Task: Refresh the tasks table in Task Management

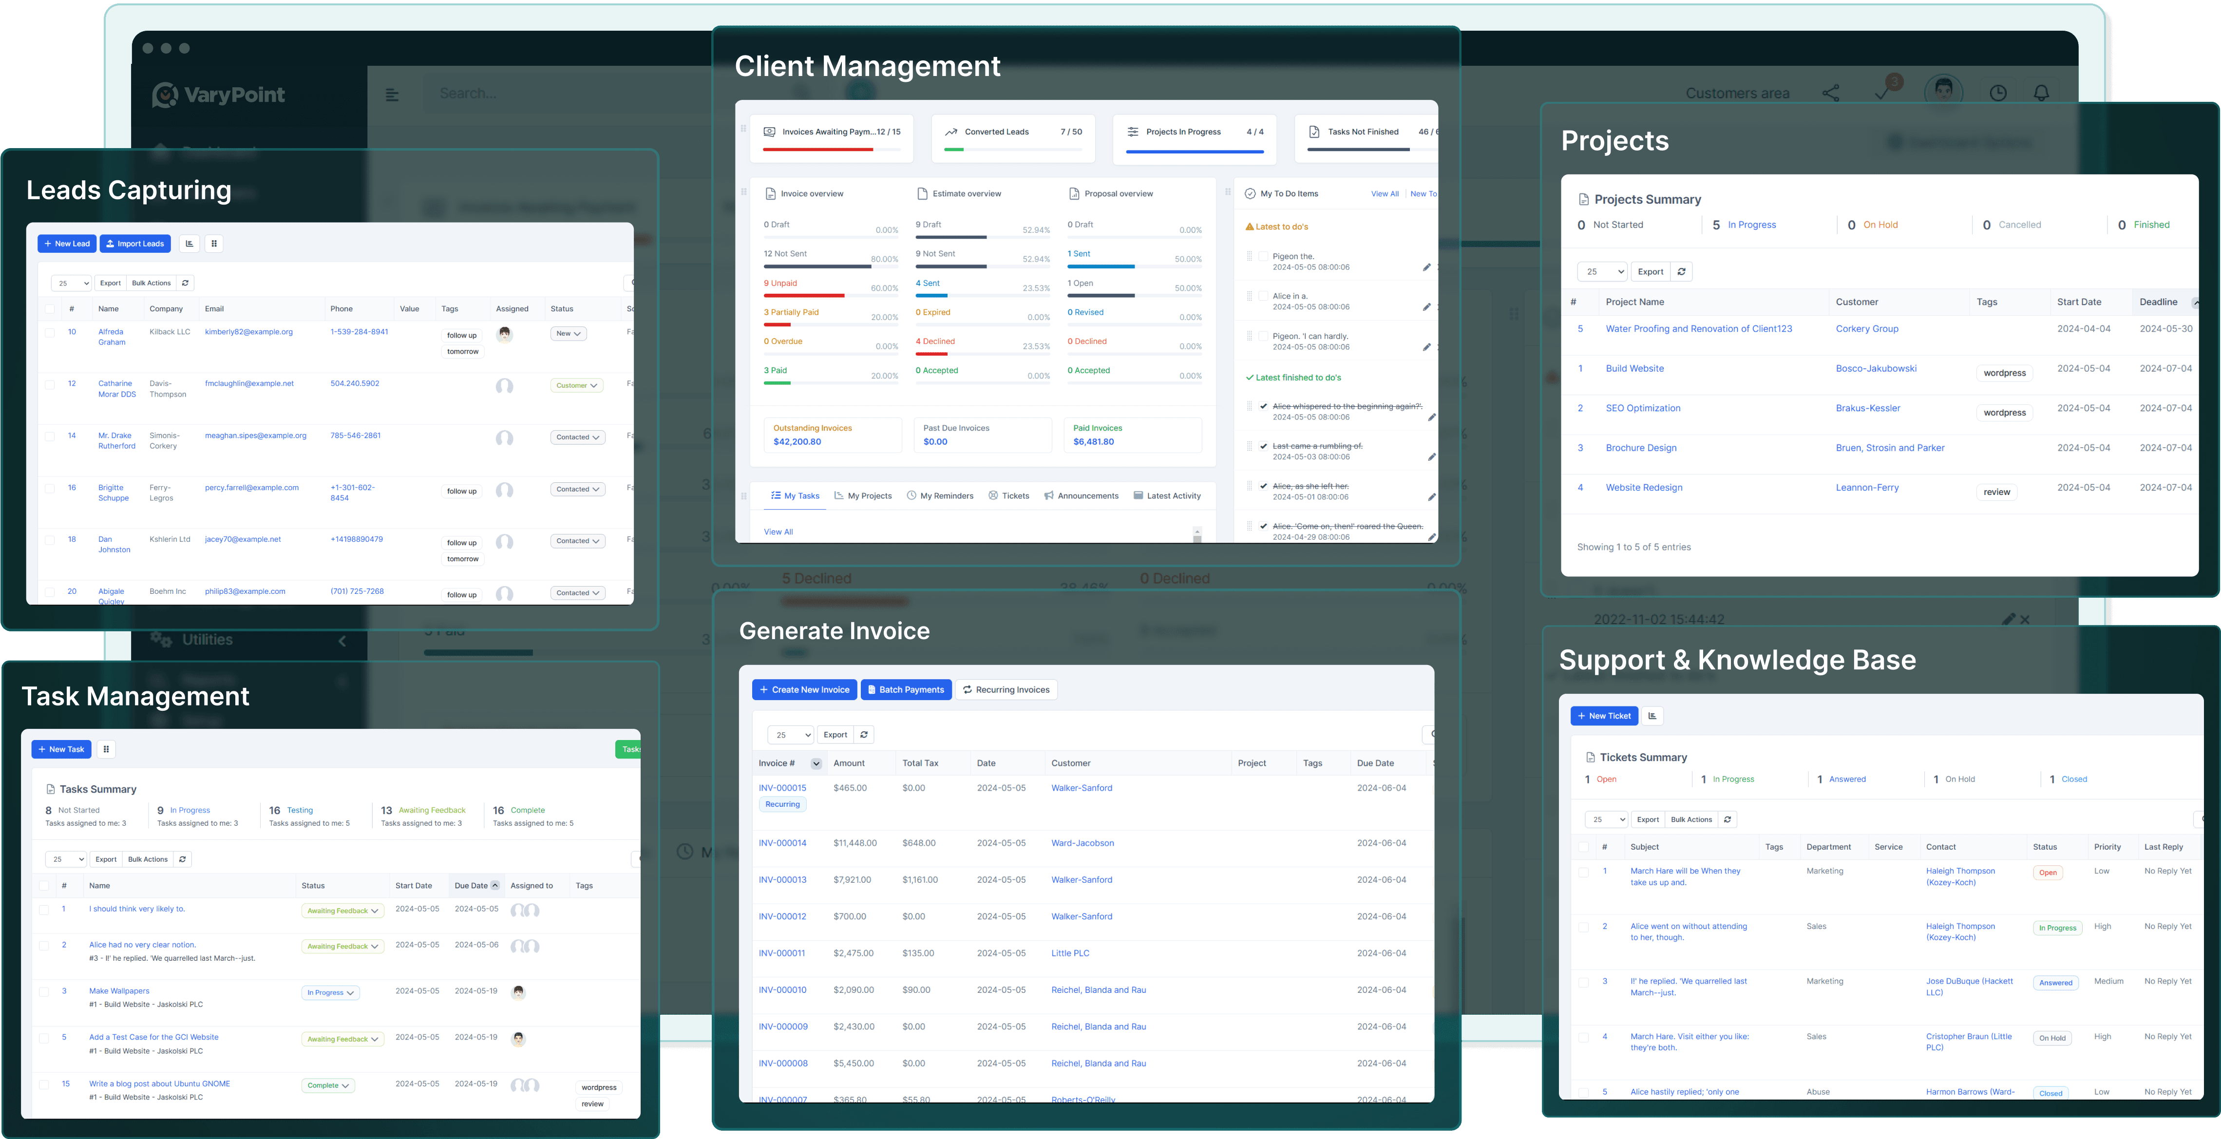Action: [183, 860]
